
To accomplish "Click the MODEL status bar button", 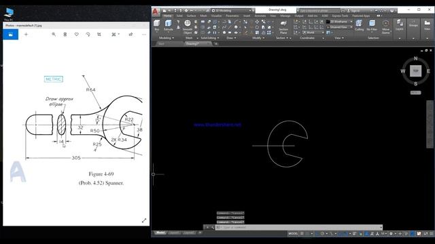I will 293,234.
